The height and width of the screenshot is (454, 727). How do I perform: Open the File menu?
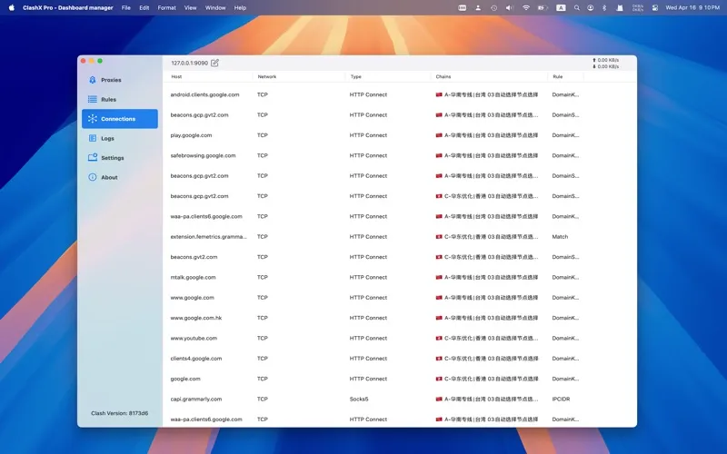(125, 7)
